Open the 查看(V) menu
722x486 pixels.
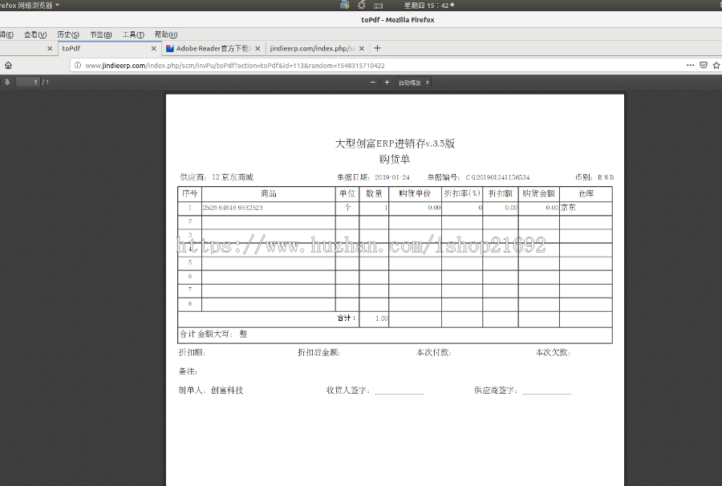[35, 34]
